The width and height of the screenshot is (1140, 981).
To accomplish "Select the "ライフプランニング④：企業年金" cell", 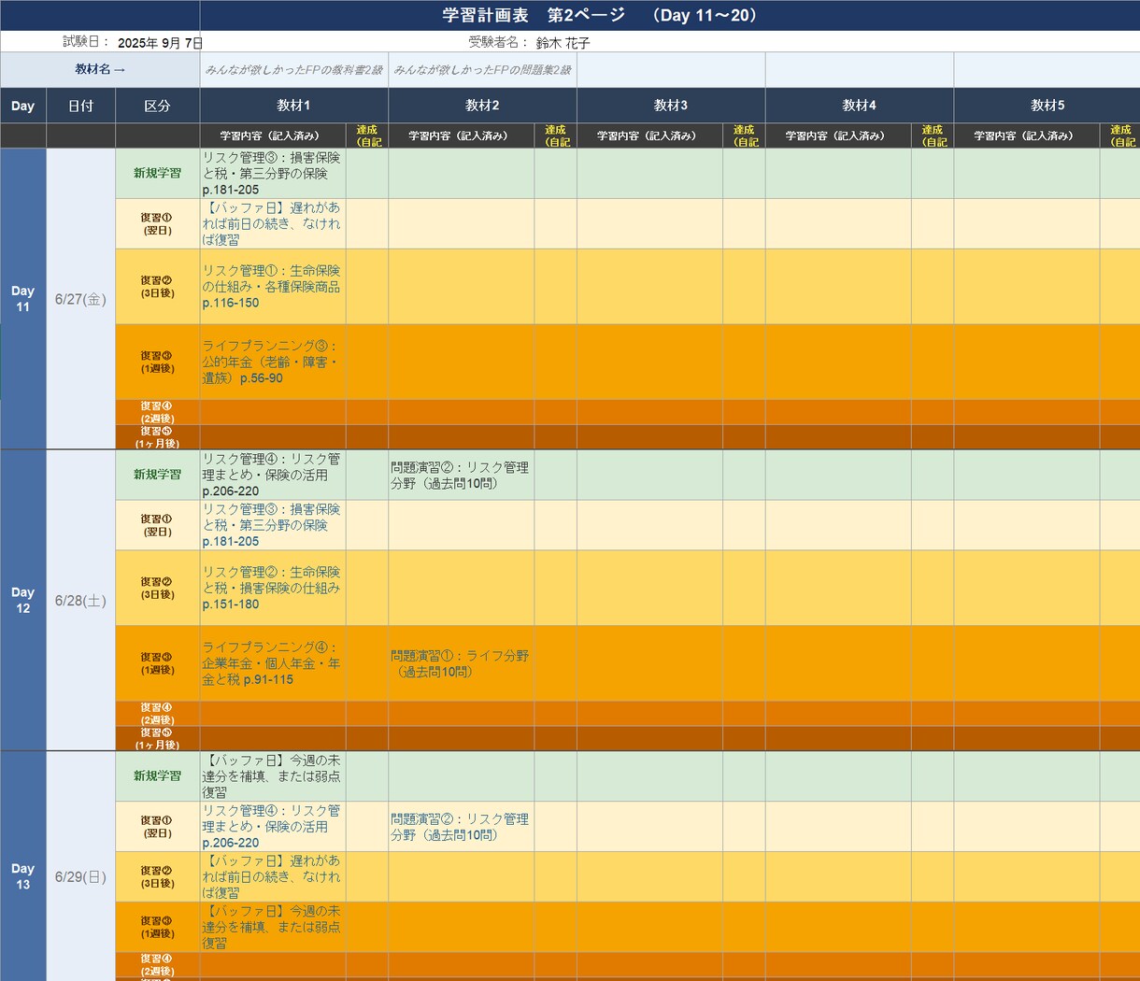I will (x=273, y=663).
